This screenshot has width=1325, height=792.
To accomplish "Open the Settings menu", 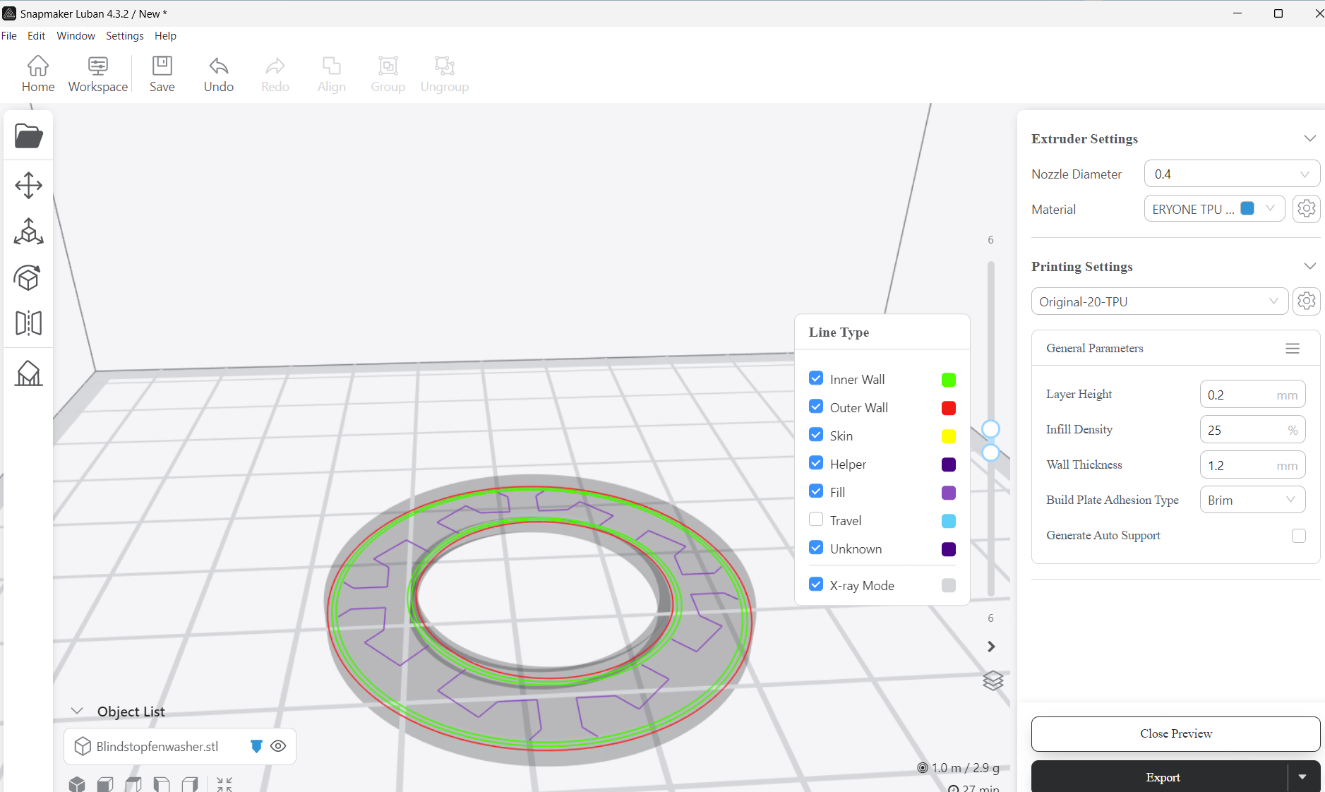I will 125,36.
